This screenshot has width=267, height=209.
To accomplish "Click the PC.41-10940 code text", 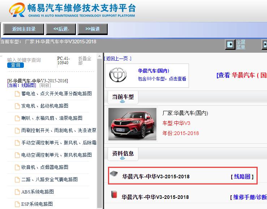I will point(64,61).
